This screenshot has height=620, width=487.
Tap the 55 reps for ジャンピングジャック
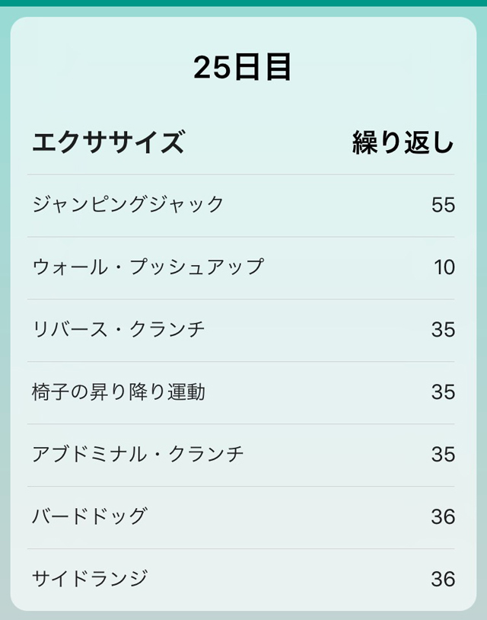(442, 205)
